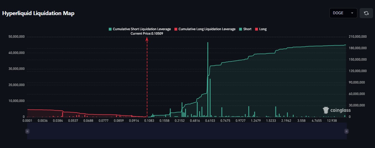Viewport: 375px width, 148px height.
Task: Click the 30,000,000 left axis label
Action: (x=17, y=69)
